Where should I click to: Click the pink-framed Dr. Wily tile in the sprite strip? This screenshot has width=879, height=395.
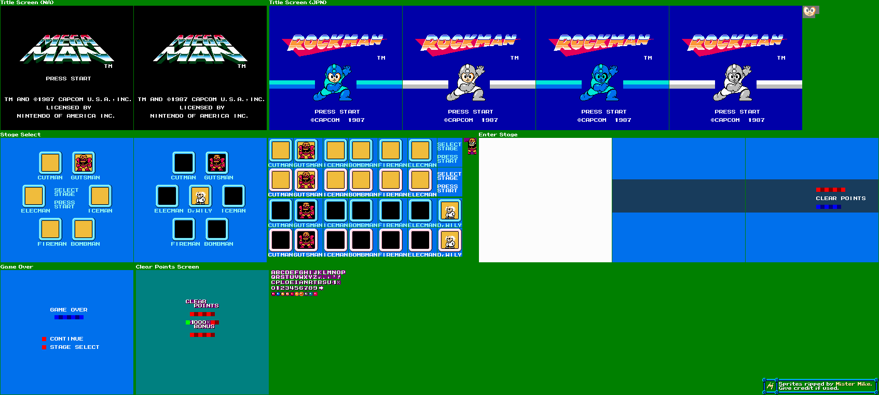point(450,240)
